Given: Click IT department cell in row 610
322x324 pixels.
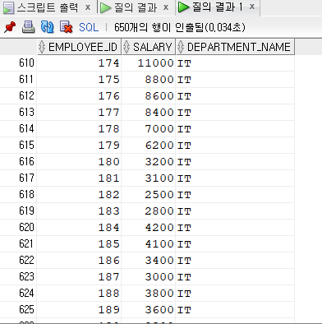Looking at the screenshot, I should 235,63.
